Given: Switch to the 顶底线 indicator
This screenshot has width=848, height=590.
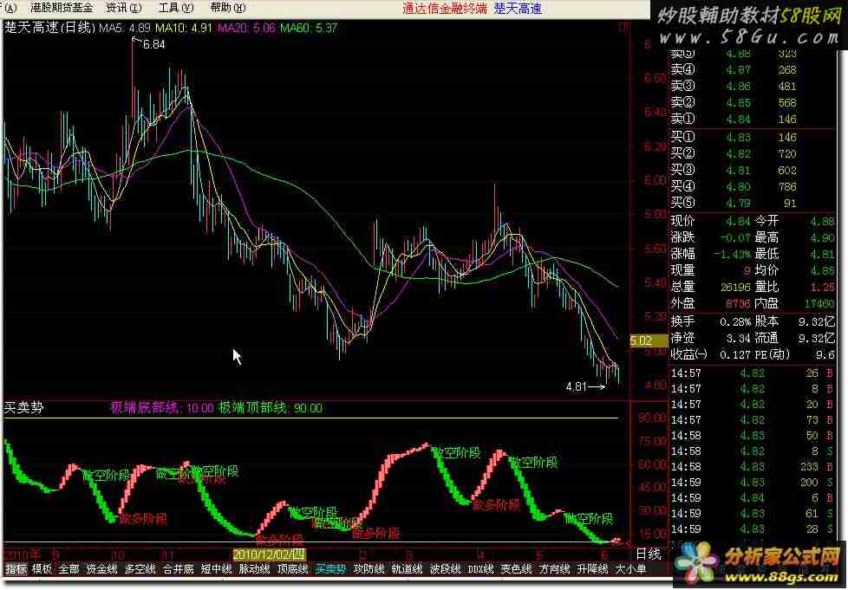Looking at the screenshot, I should [x=292, y=569].
